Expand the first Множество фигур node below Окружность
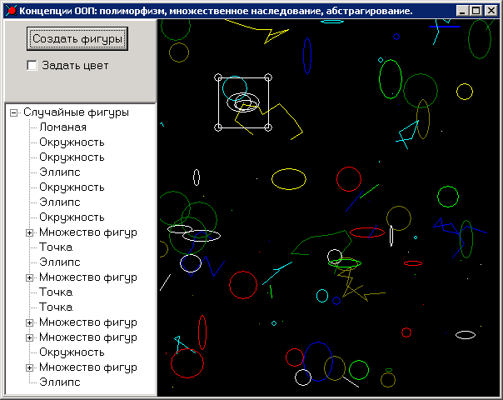Viewport: 503px width, 400px height. pyautogui.click(x=29, y=232)
